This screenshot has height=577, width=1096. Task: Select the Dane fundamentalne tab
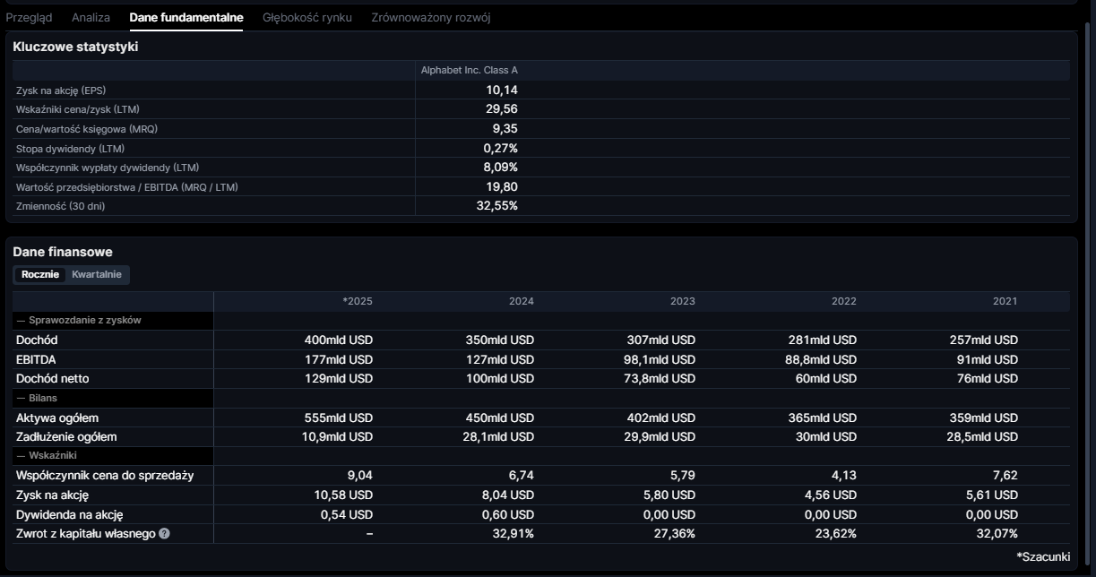pyautogui.click(x=186, y=17)
